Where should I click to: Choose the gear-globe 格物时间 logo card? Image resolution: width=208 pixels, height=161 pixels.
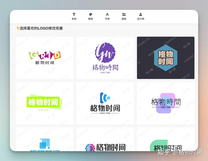pyautogui.click(x=105, y=139)
